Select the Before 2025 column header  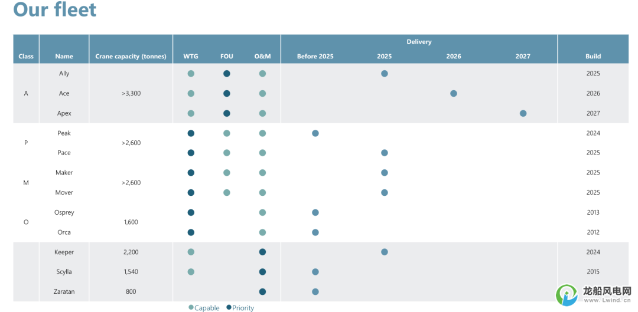tap(315, 57)
